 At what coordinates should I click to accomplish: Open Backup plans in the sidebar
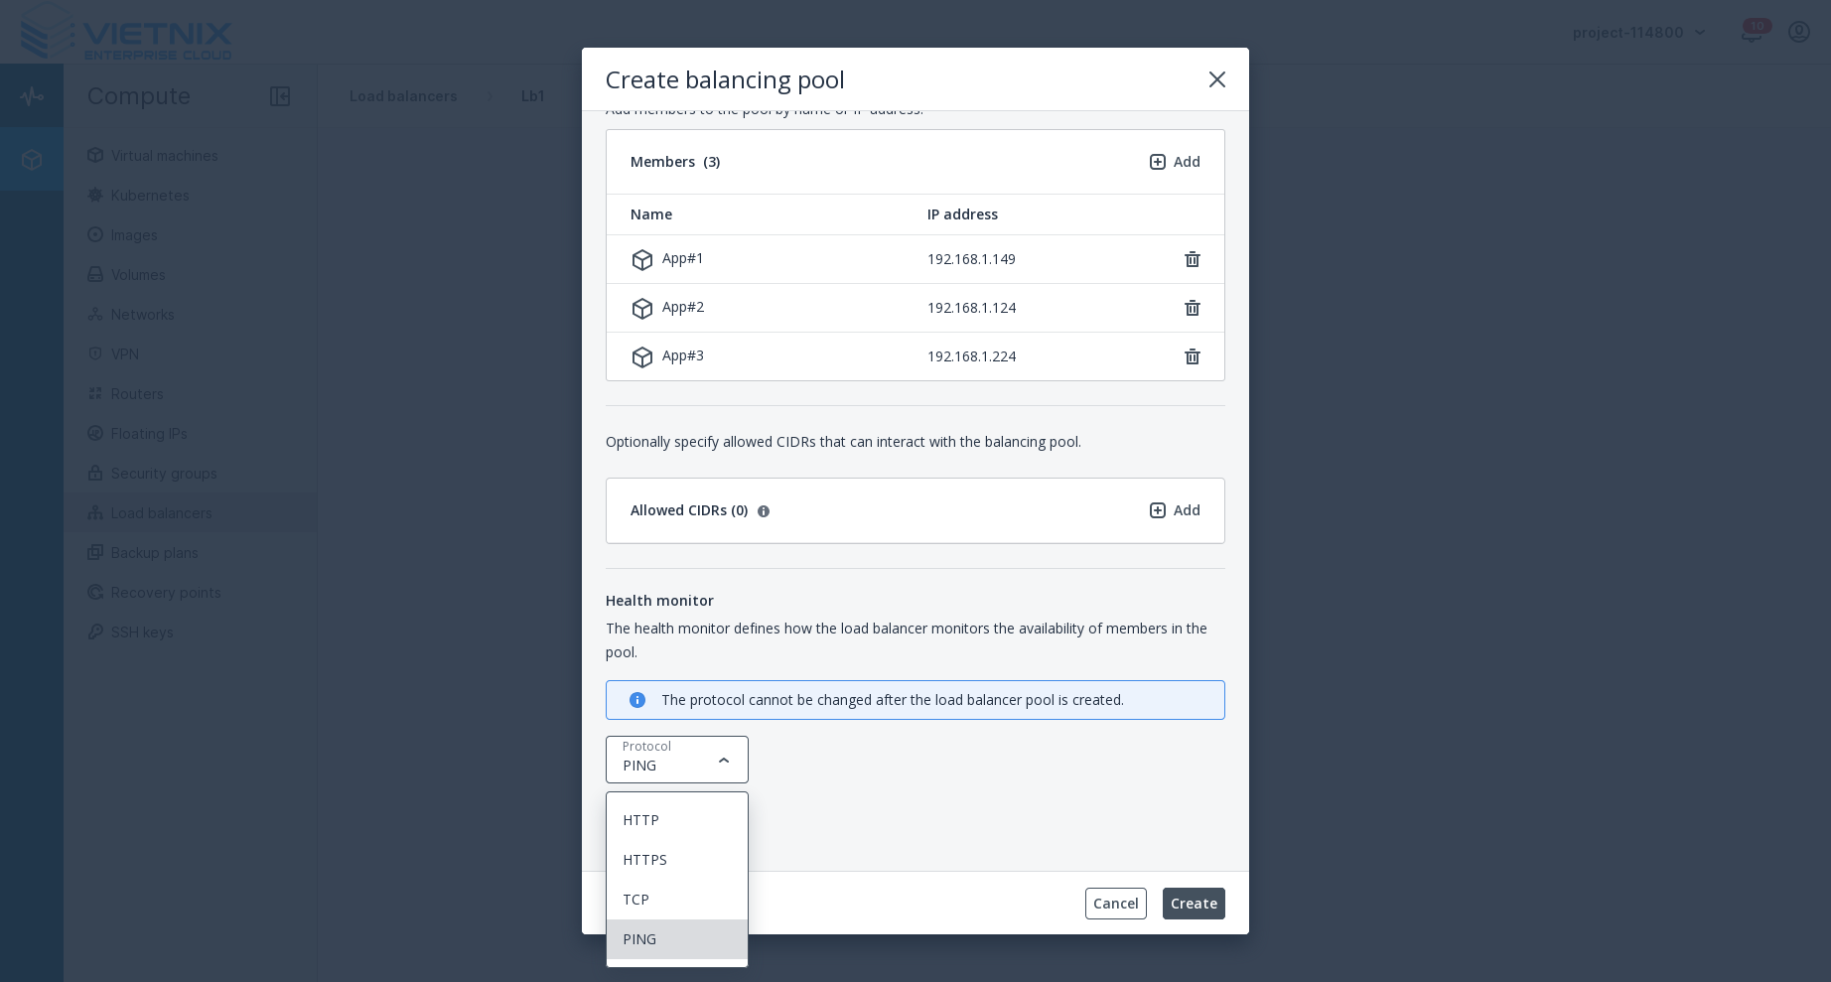click(154, 553)
